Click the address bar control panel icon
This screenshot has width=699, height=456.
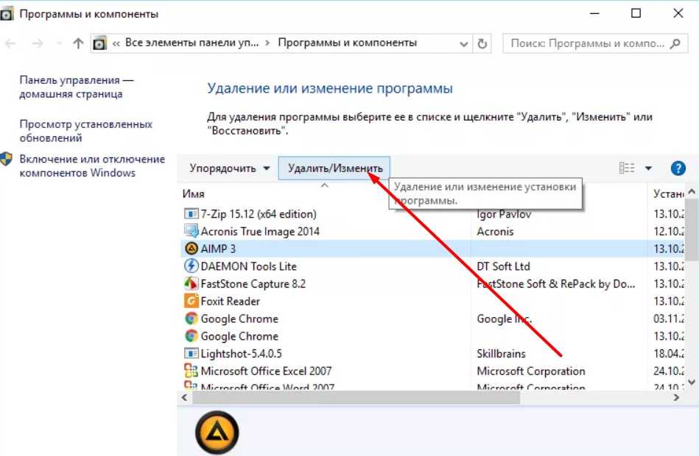coord(99,43)
